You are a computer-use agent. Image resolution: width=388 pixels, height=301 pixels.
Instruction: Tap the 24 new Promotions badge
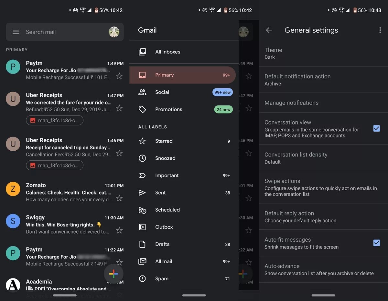(223, 109)
